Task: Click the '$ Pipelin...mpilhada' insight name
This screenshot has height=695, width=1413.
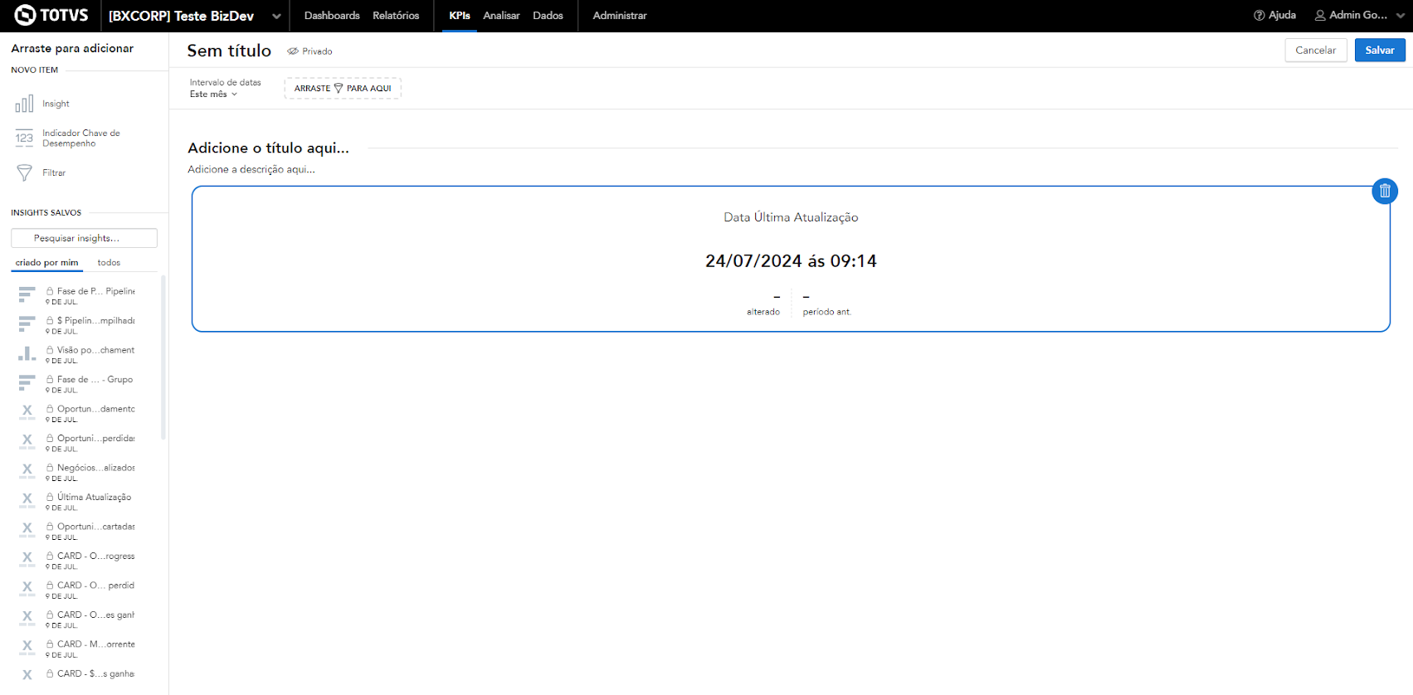Action: coord(95,320)
